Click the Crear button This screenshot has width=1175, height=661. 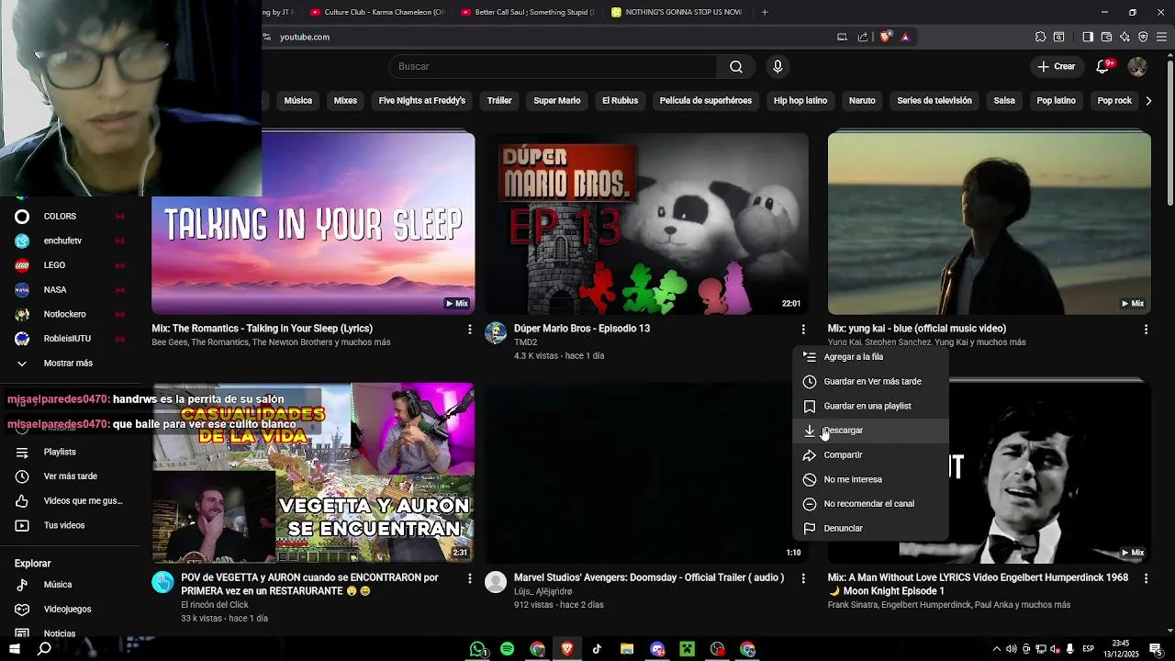point(1056,66)
